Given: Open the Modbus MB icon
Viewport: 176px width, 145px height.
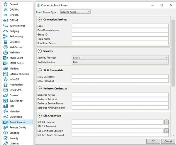Looking at the screenshot, I should 6,68.
